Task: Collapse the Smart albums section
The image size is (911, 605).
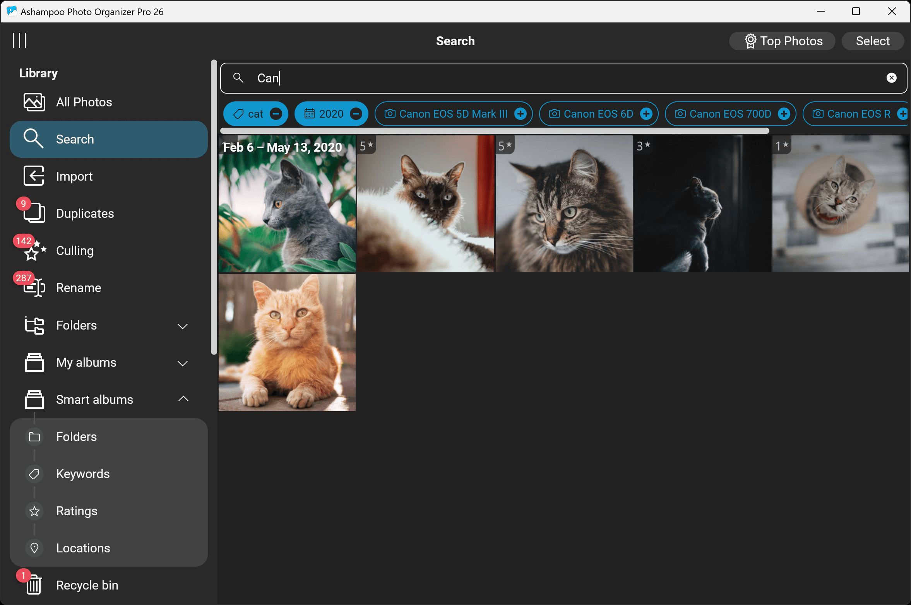Action: [x=183, y=399]
